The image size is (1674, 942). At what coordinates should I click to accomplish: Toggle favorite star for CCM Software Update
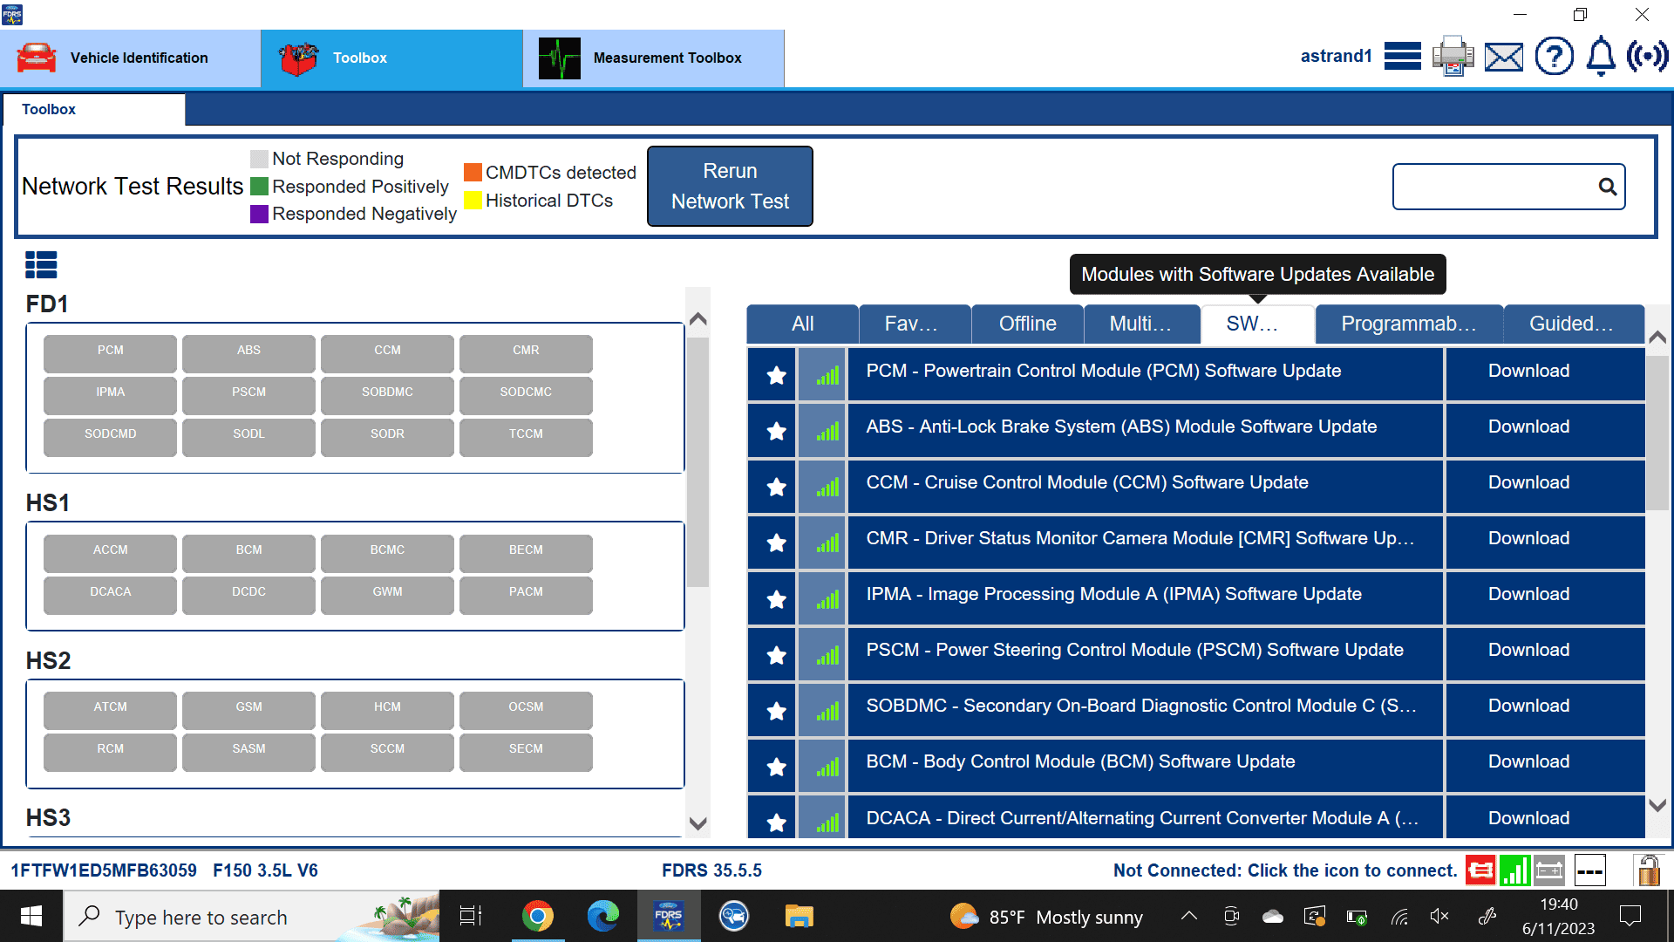click(x=776, y=487)
